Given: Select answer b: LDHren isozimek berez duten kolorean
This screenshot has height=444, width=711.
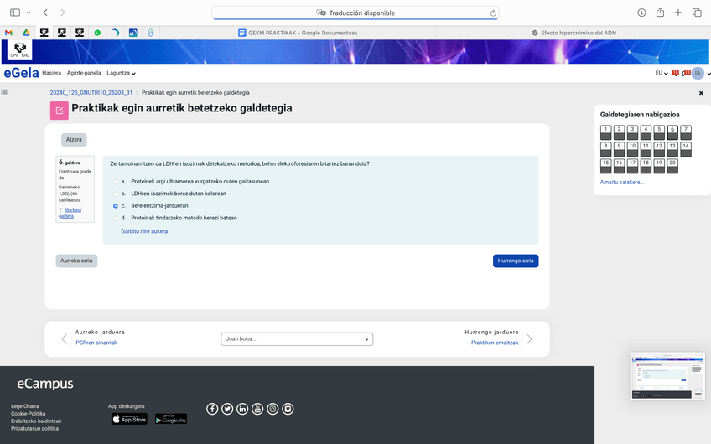Looking at the screenshot, I should click(116, 194).
